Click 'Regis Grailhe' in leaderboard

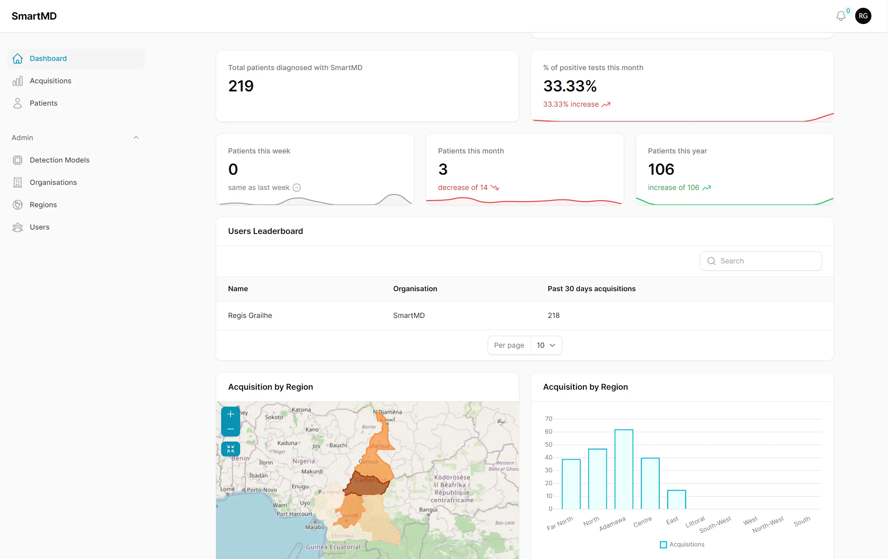coord(250,316)
